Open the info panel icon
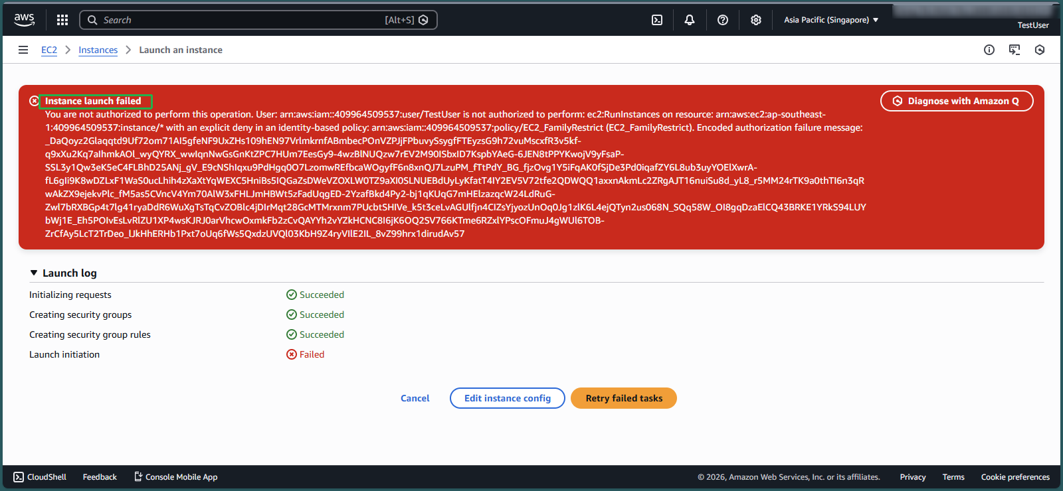This screenshot has width=1063, height=491. point(989,50)
